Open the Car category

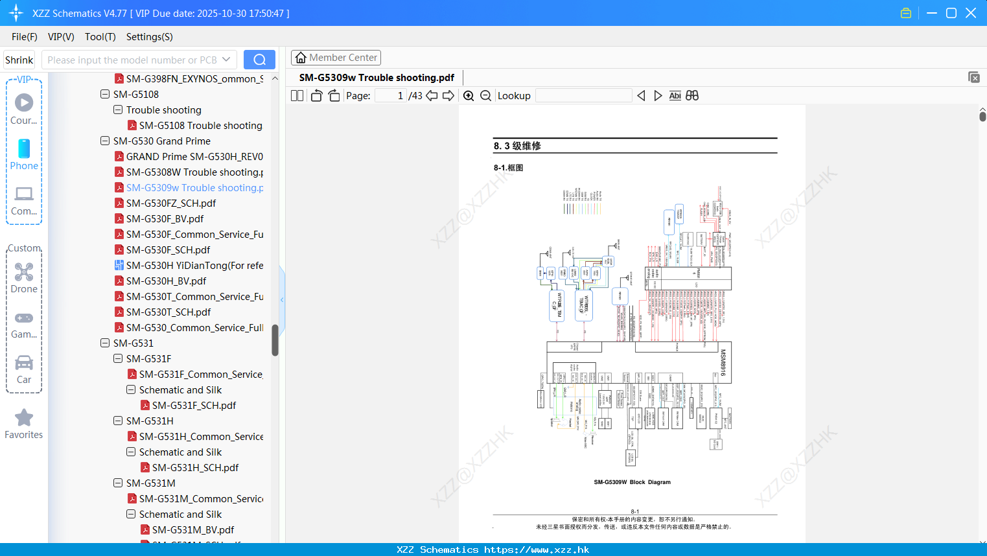[x=24, y=369]
